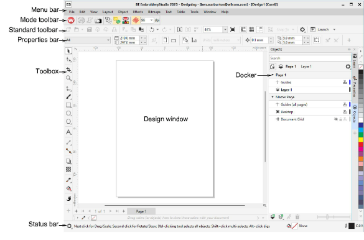364x240 pixels.
Task: Select the Interactive Fill bucket tool
Action: (x=68, y=188)
